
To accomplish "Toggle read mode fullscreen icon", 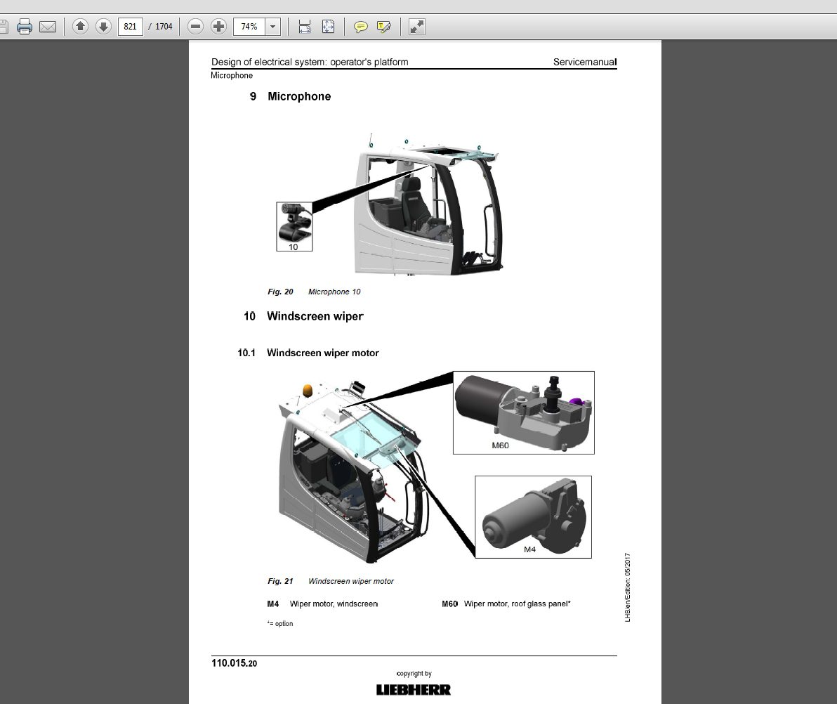I will coord(417,26).
